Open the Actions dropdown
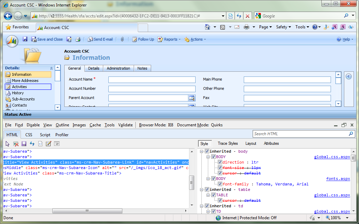 click(195, 39)
